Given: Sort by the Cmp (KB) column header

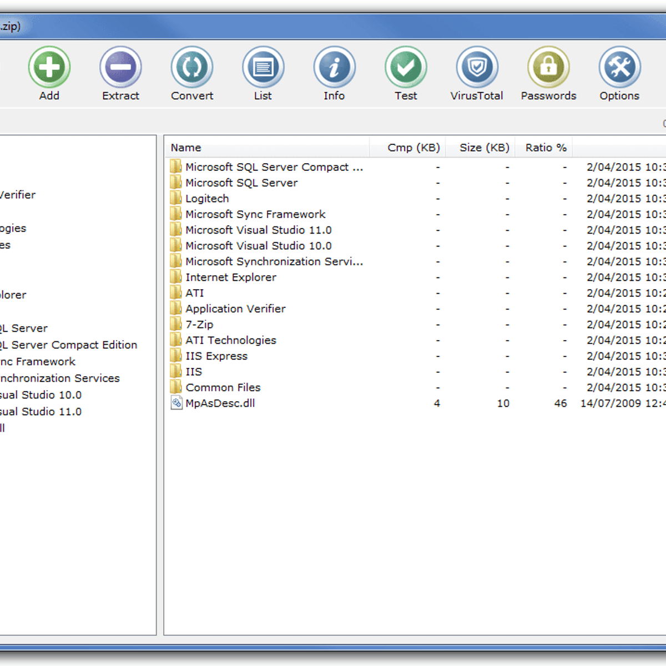Looking at the screenshot, I should pos(407,148).
